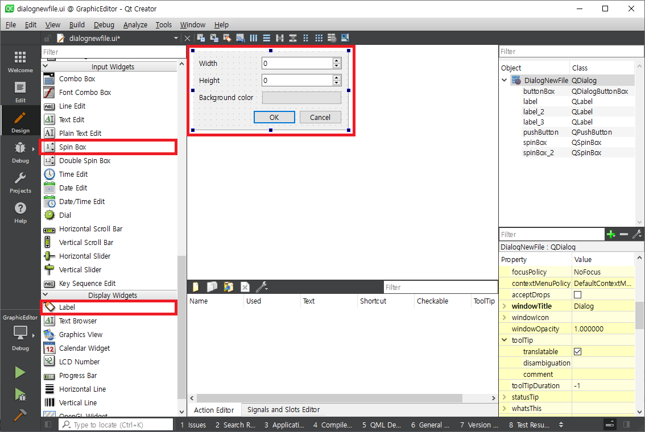
Task: Click the property editor wrench icon
Action: pos(637,234)
